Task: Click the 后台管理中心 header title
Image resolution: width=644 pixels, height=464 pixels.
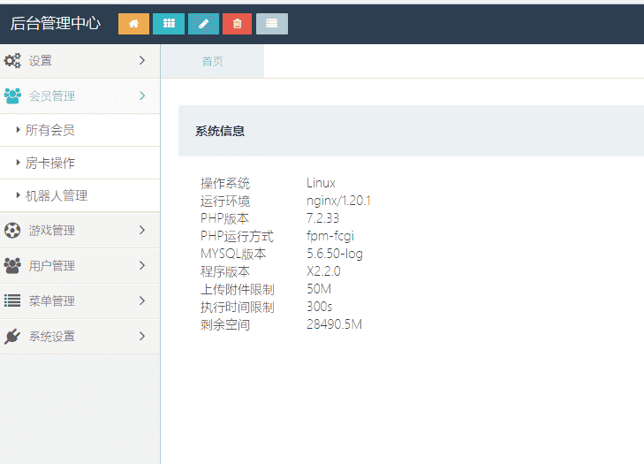Action: [x=56, y=24]
